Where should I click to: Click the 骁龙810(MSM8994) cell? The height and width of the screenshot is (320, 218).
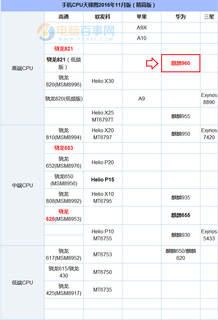click(64, 134)
